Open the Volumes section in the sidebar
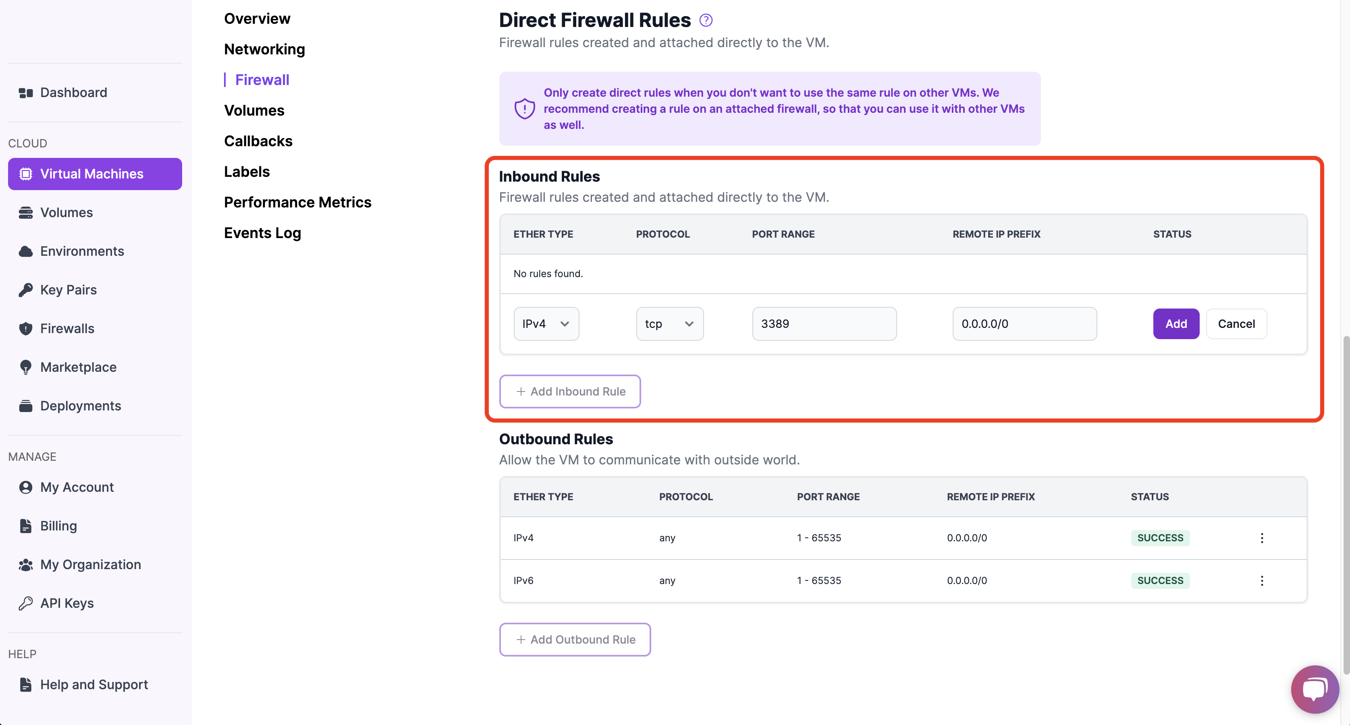 66,212
